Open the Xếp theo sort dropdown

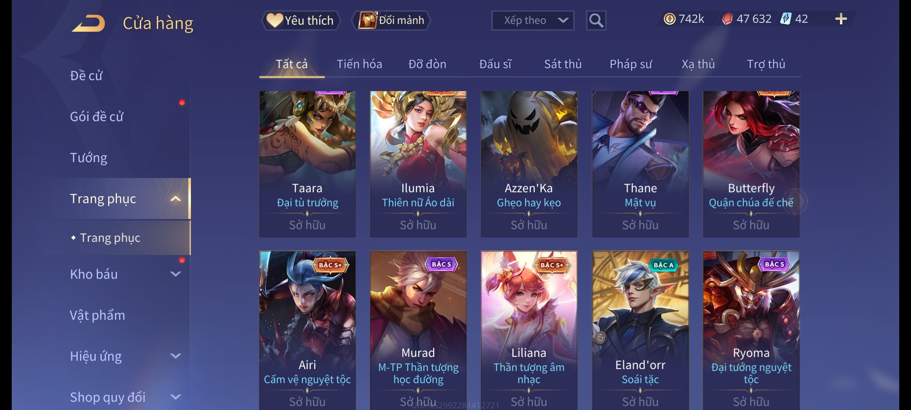[533, 20]
